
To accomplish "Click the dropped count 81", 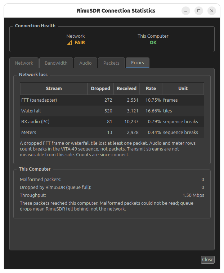I will 109,122.
